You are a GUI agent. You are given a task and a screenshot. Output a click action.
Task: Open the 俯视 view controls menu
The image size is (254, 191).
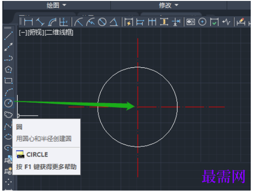point(35,33)
